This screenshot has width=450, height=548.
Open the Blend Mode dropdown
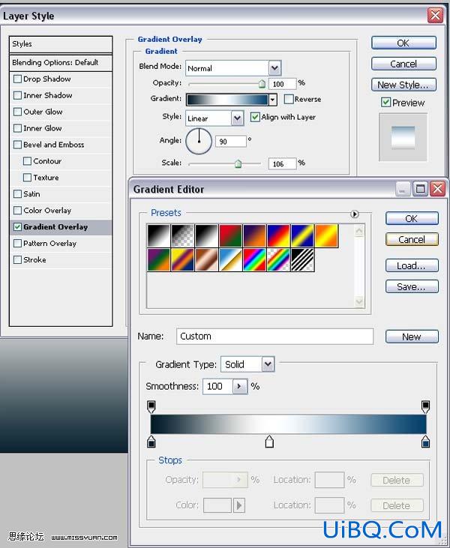pos(274,68)
